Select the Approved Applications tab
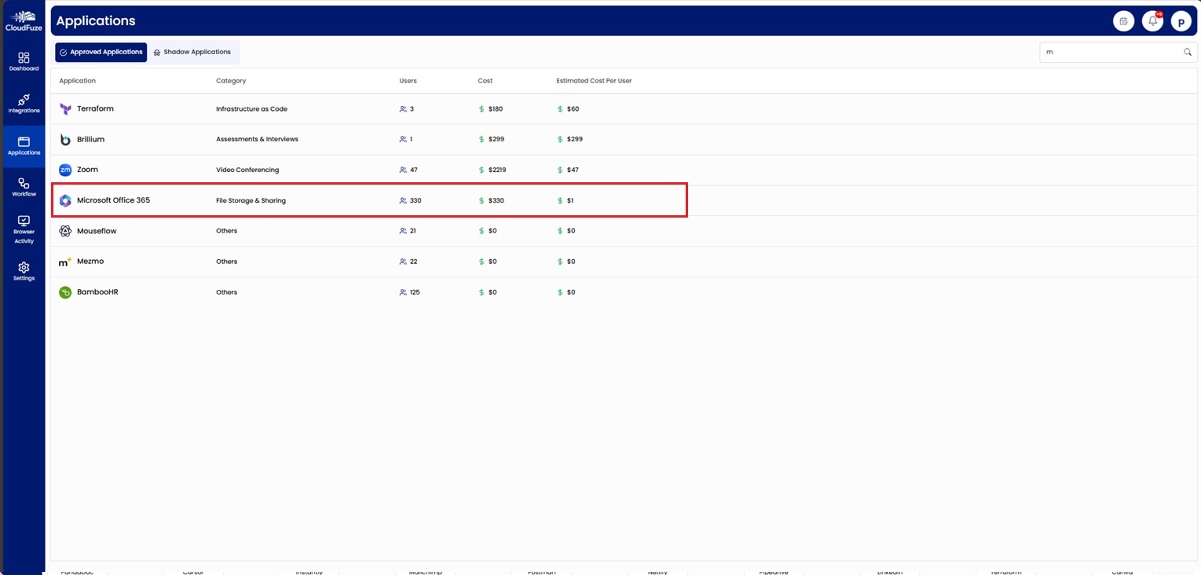The height and width of the screenshot is (575, 1201). tap(101, 52)
